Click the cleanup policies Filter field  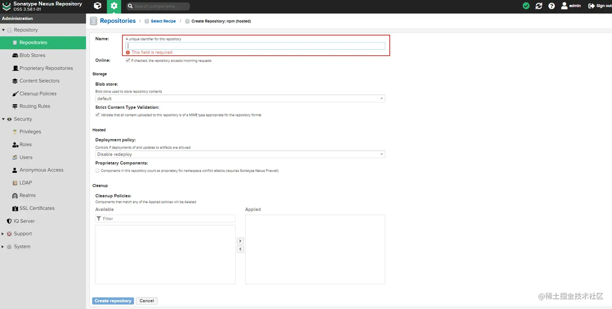(x=165, y=218)
